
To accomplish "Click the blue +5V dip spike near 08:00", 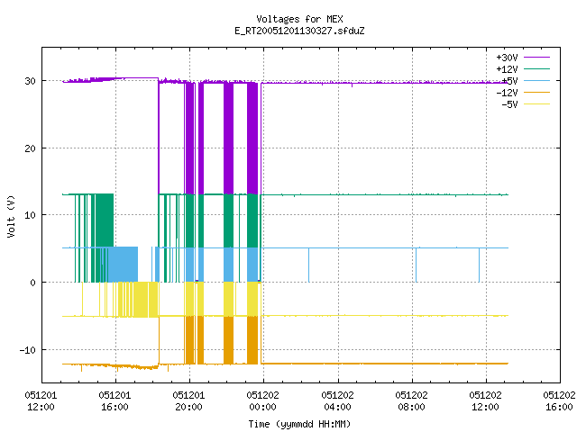I will 417,265.
